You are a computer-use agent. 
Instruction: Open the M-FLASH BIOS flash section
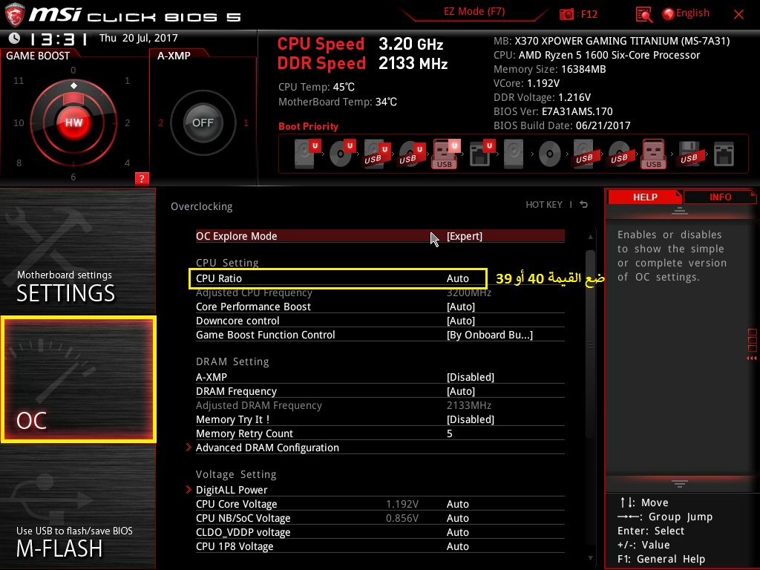[x=77, y=506]
